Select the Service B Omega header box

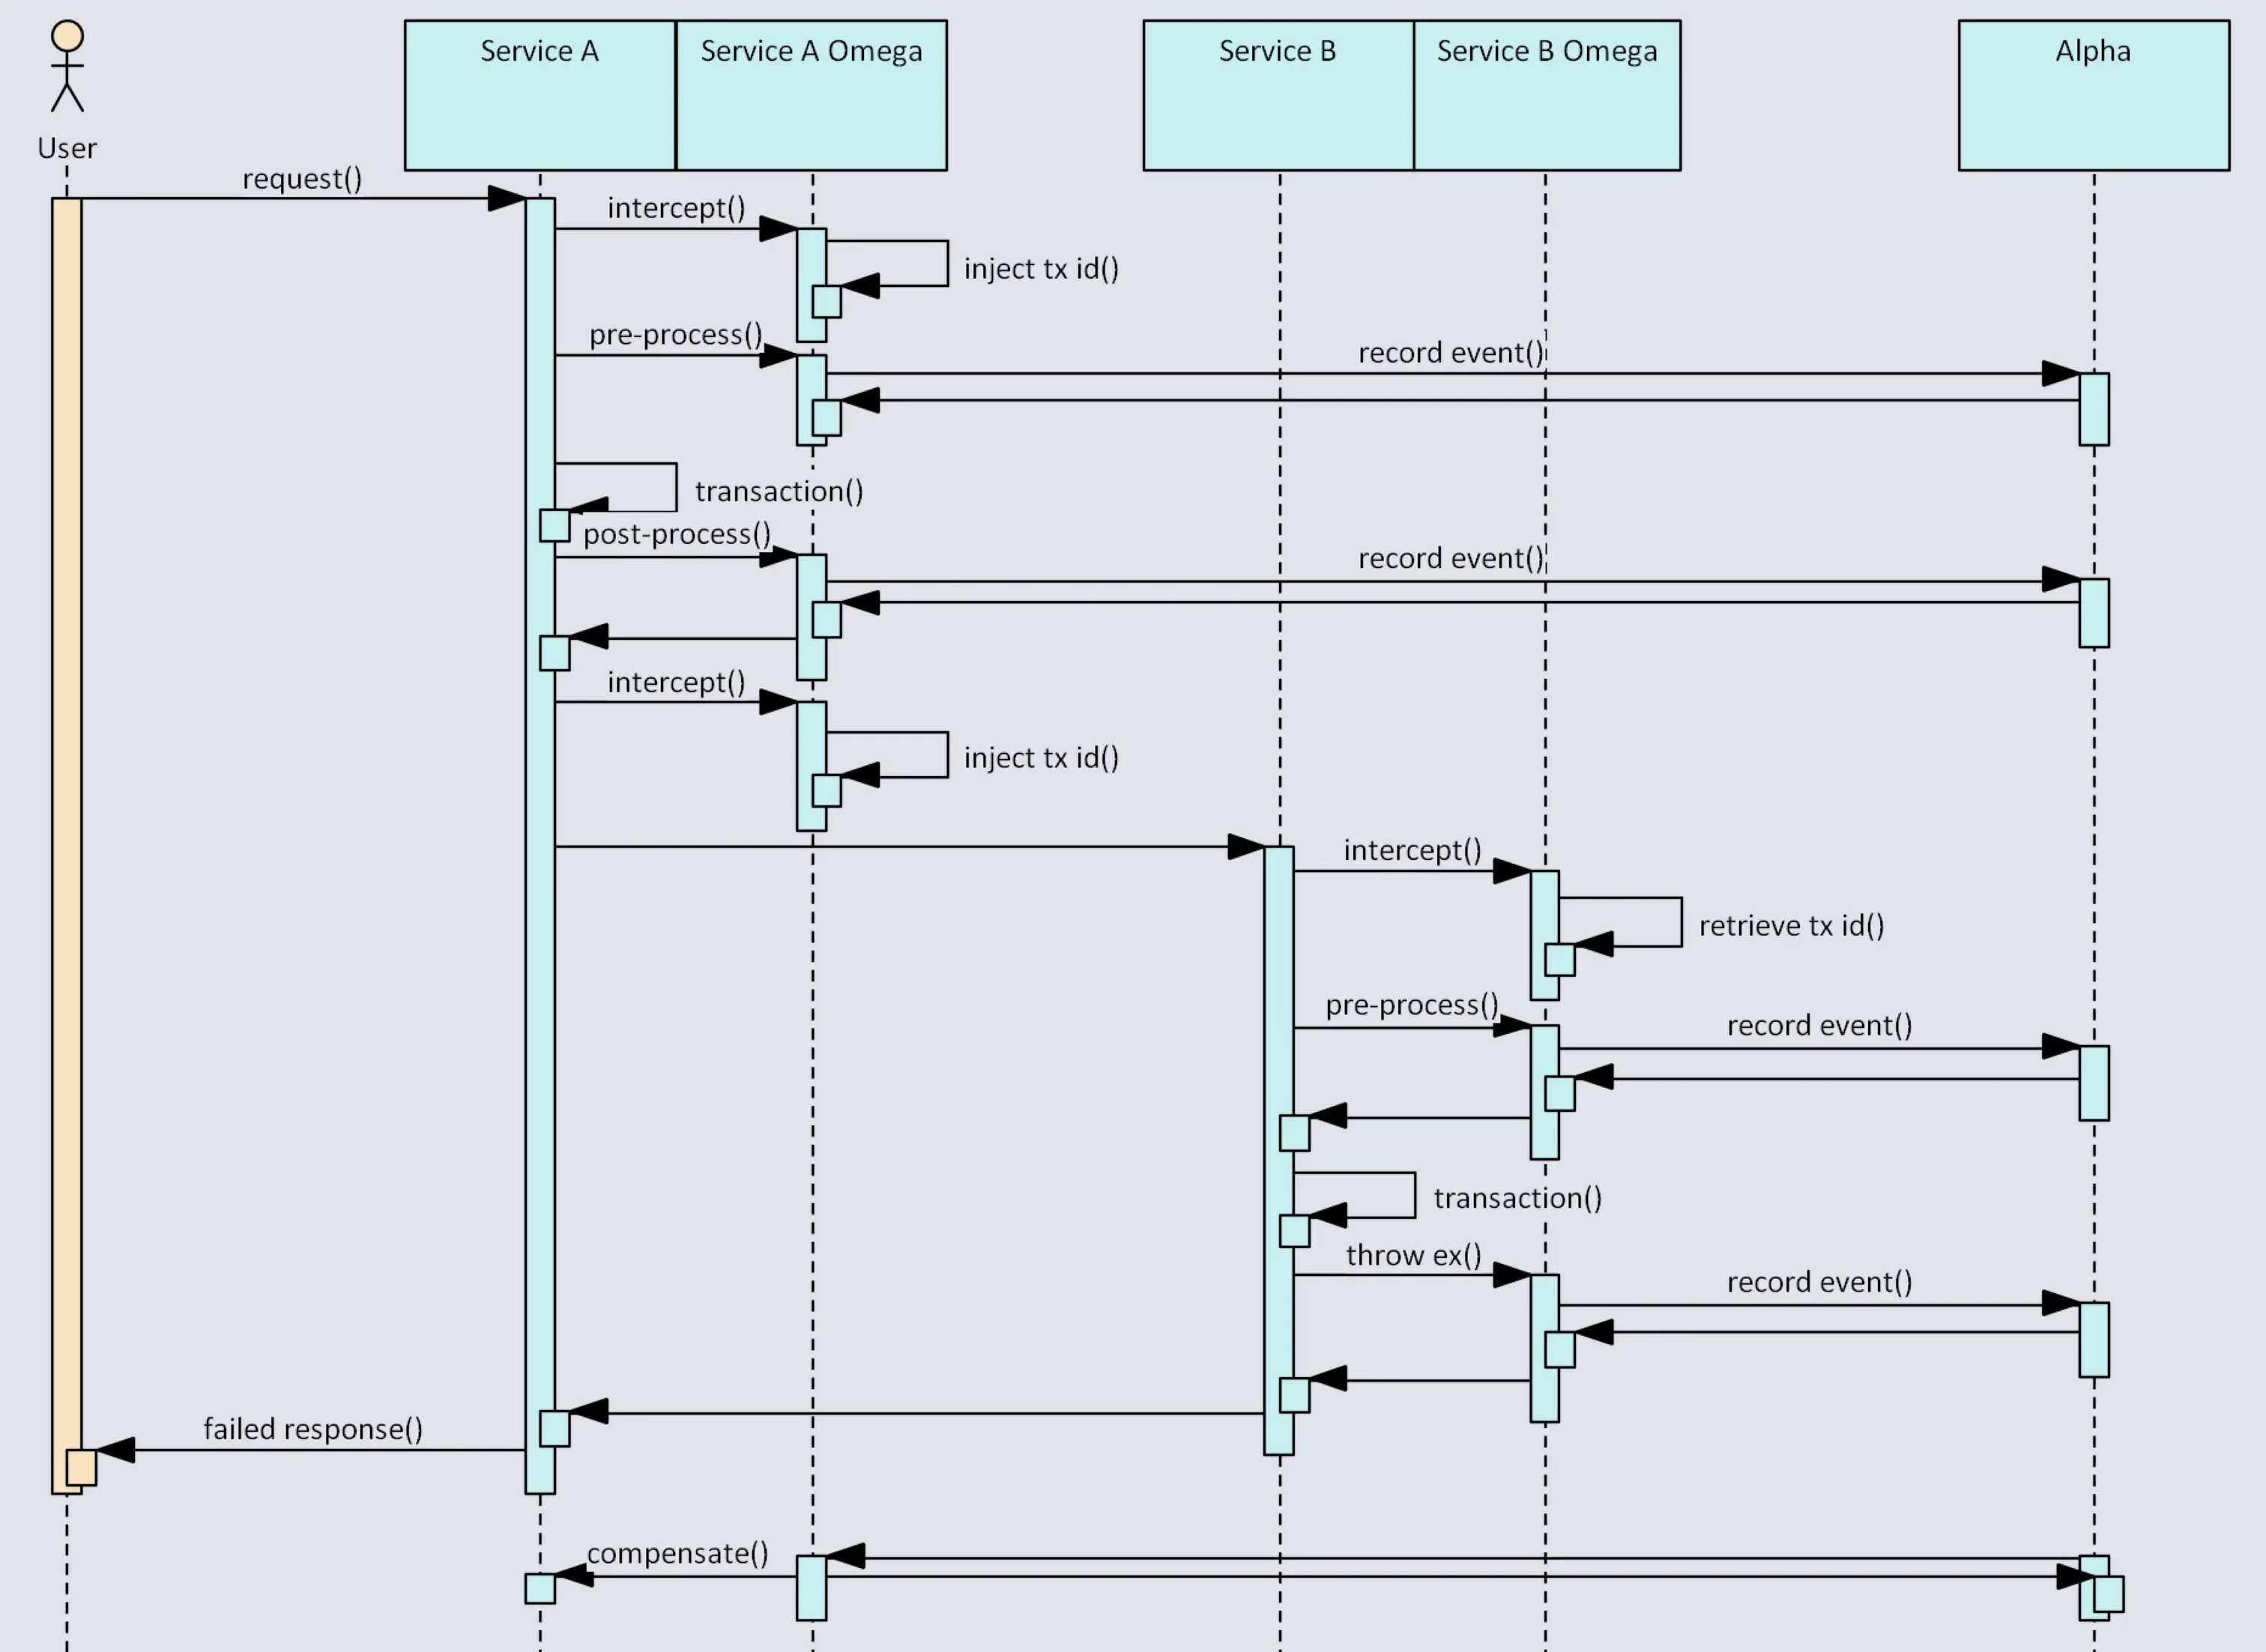coord(1546,95)
